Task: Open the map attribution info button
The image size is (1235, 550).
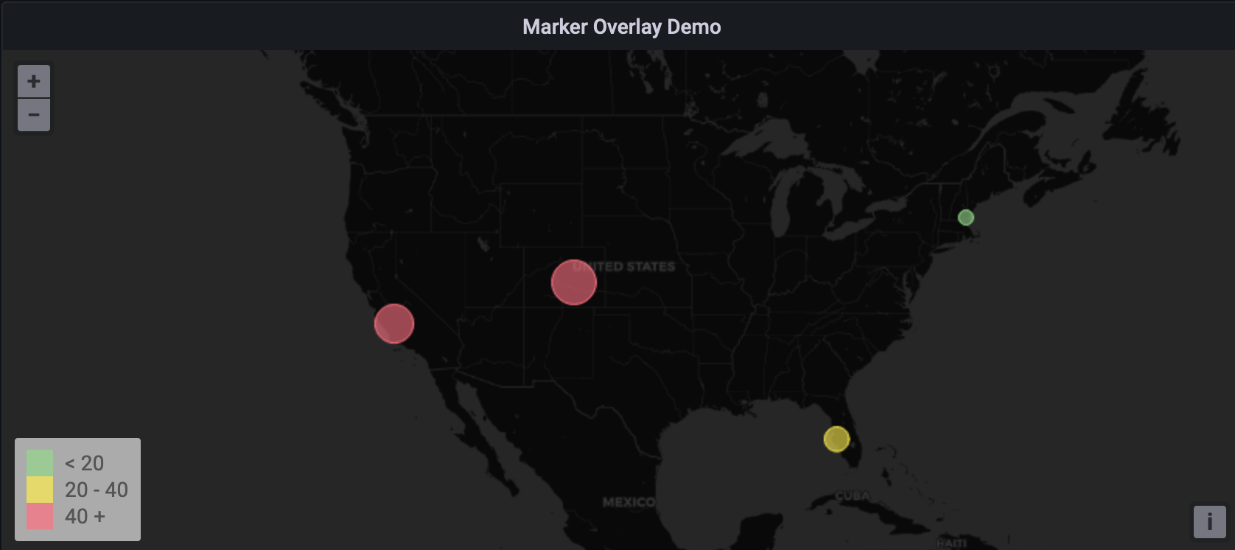Action: point(1209,522)
